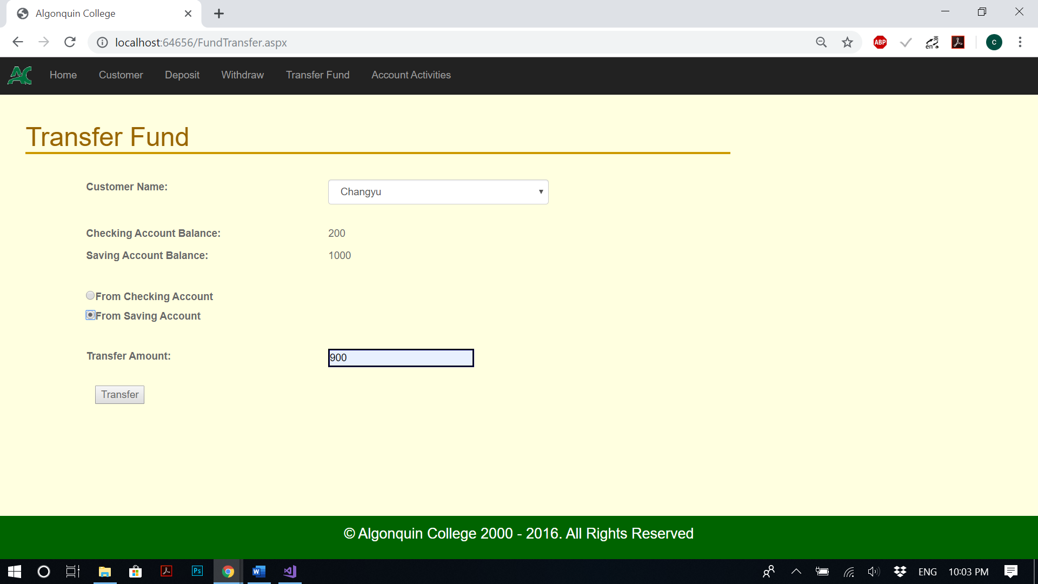Go to the Deposit page
The image size is (1038, 584).
[182, 75]
